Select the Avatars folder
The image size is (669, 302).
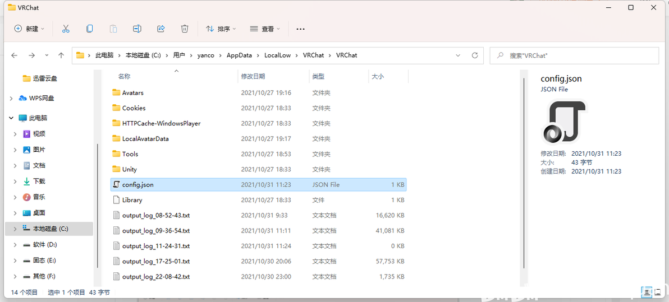tap(258, 92)
